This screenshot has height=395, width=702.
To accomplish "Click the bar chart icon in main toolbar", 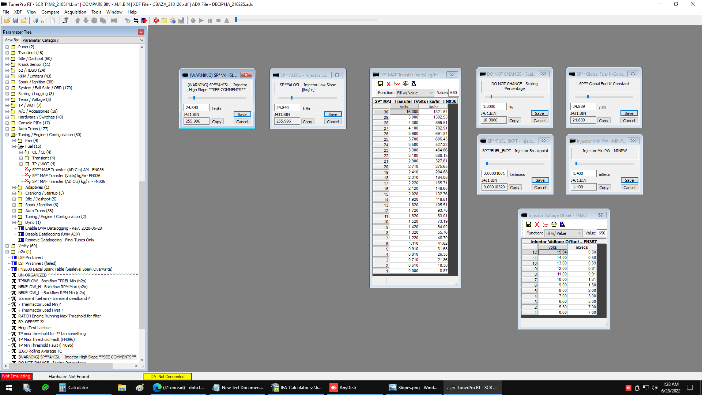I will pyautogui.click(x=181, y=20).
